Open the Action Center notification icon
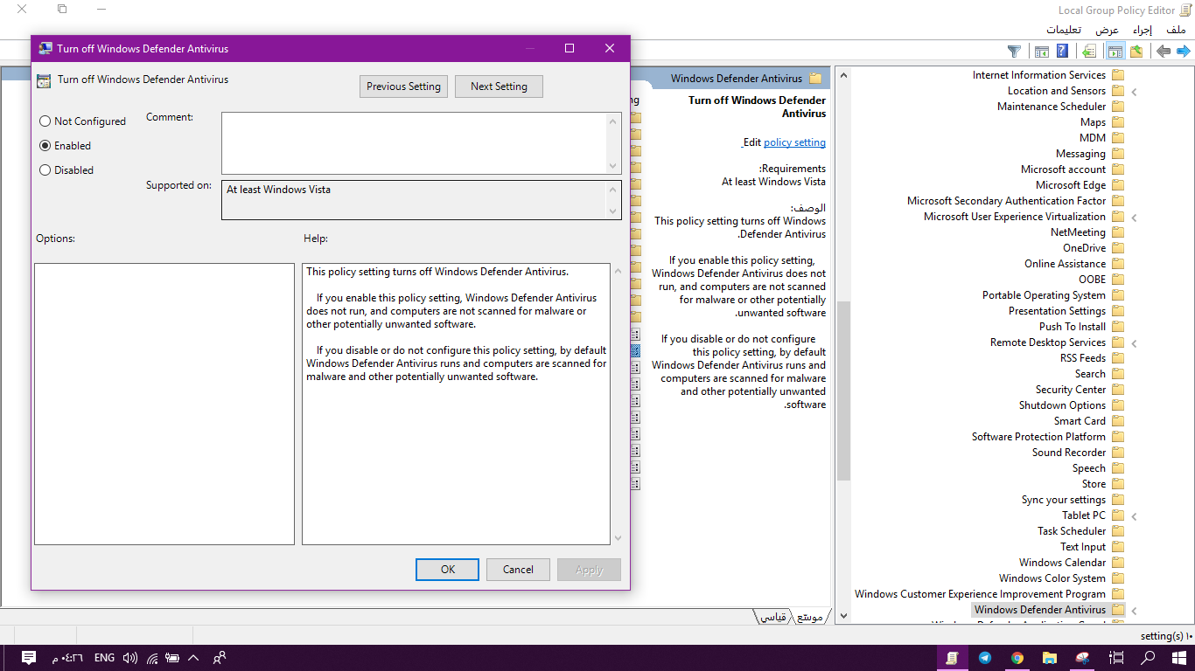This screenshot has height=671, width=1195. (x=28, y=658)
